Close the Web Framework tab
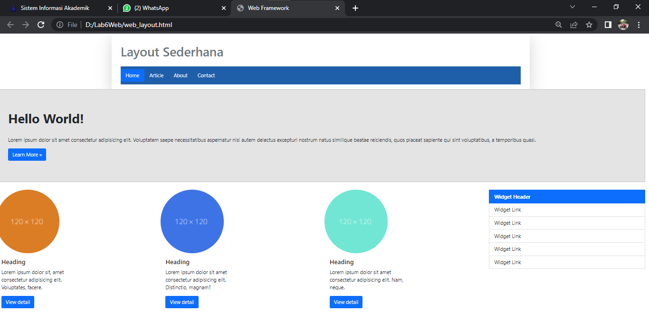649x331 pixels. click(337, 8)
